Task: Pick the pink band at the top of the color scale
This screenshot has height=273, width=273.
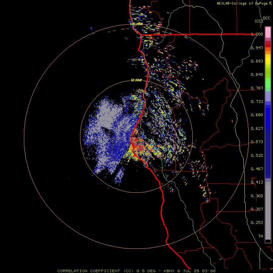Action: point(268,32)
